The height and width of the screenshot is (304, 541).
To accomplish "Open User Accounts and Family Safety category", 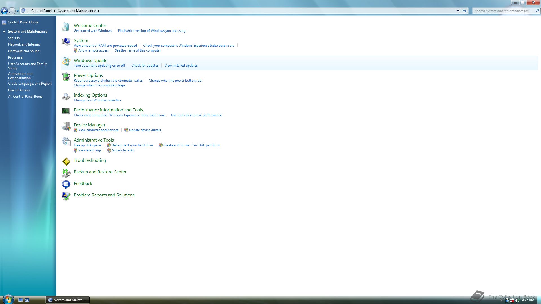I will 27,66.
